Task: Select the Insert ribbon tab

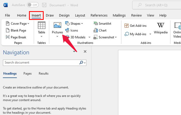Action: pos(36,15)
